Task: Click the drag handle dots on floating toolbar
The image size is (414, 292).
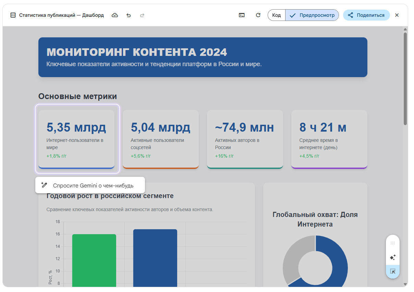Action: coord(393,243)
